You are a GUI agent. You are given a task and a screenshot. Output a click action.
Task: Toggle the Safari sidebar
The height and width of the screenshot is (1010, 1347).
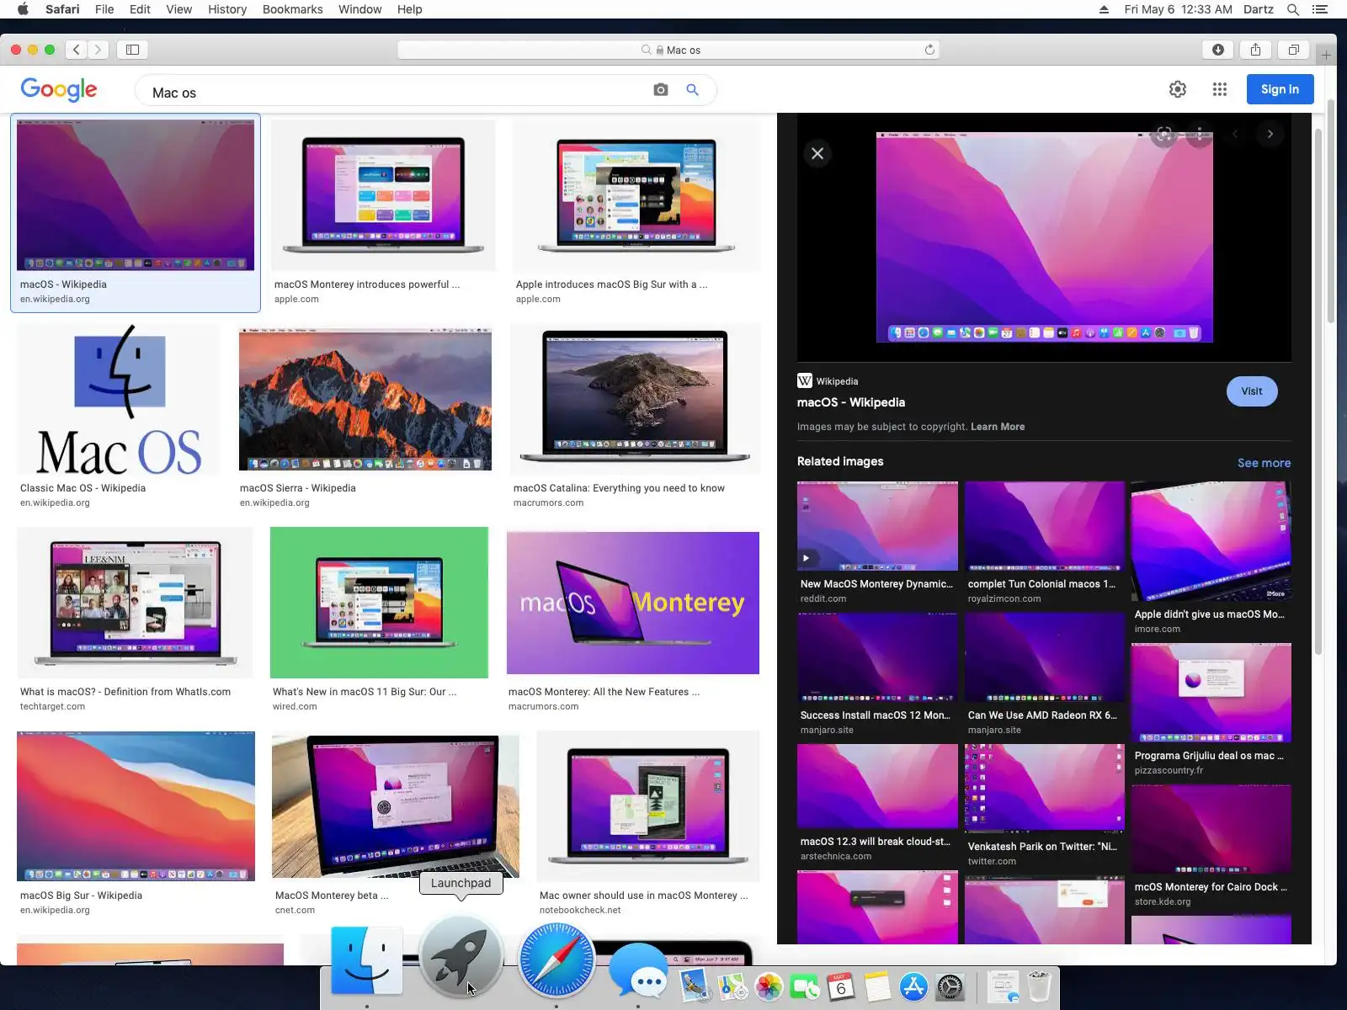[133, 50]
